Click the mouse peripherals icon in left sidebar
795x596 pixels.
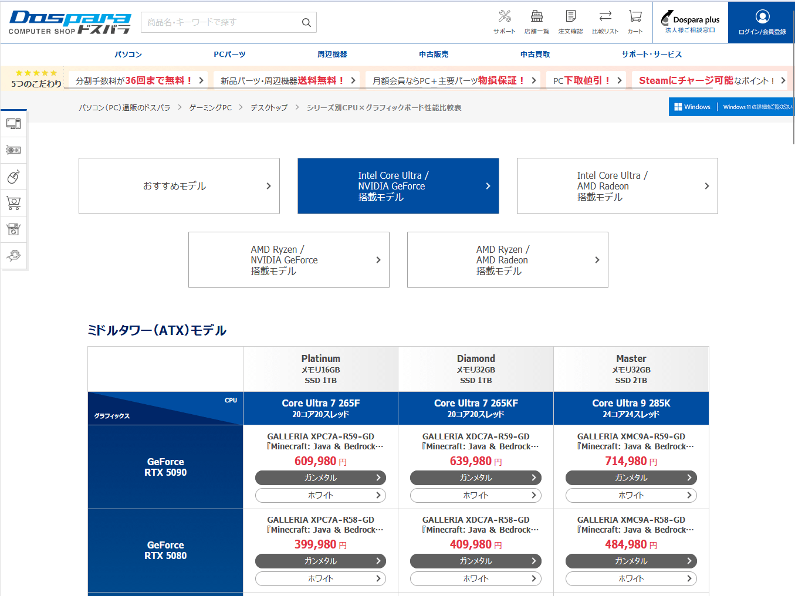point(13,177)
